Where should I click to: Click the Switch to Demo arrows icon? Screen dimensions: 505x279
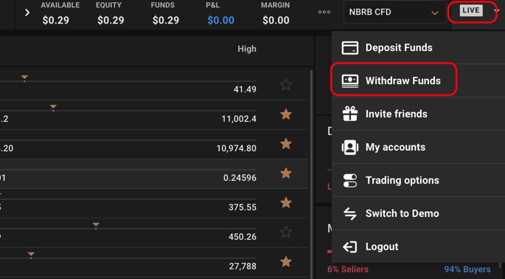349,213
